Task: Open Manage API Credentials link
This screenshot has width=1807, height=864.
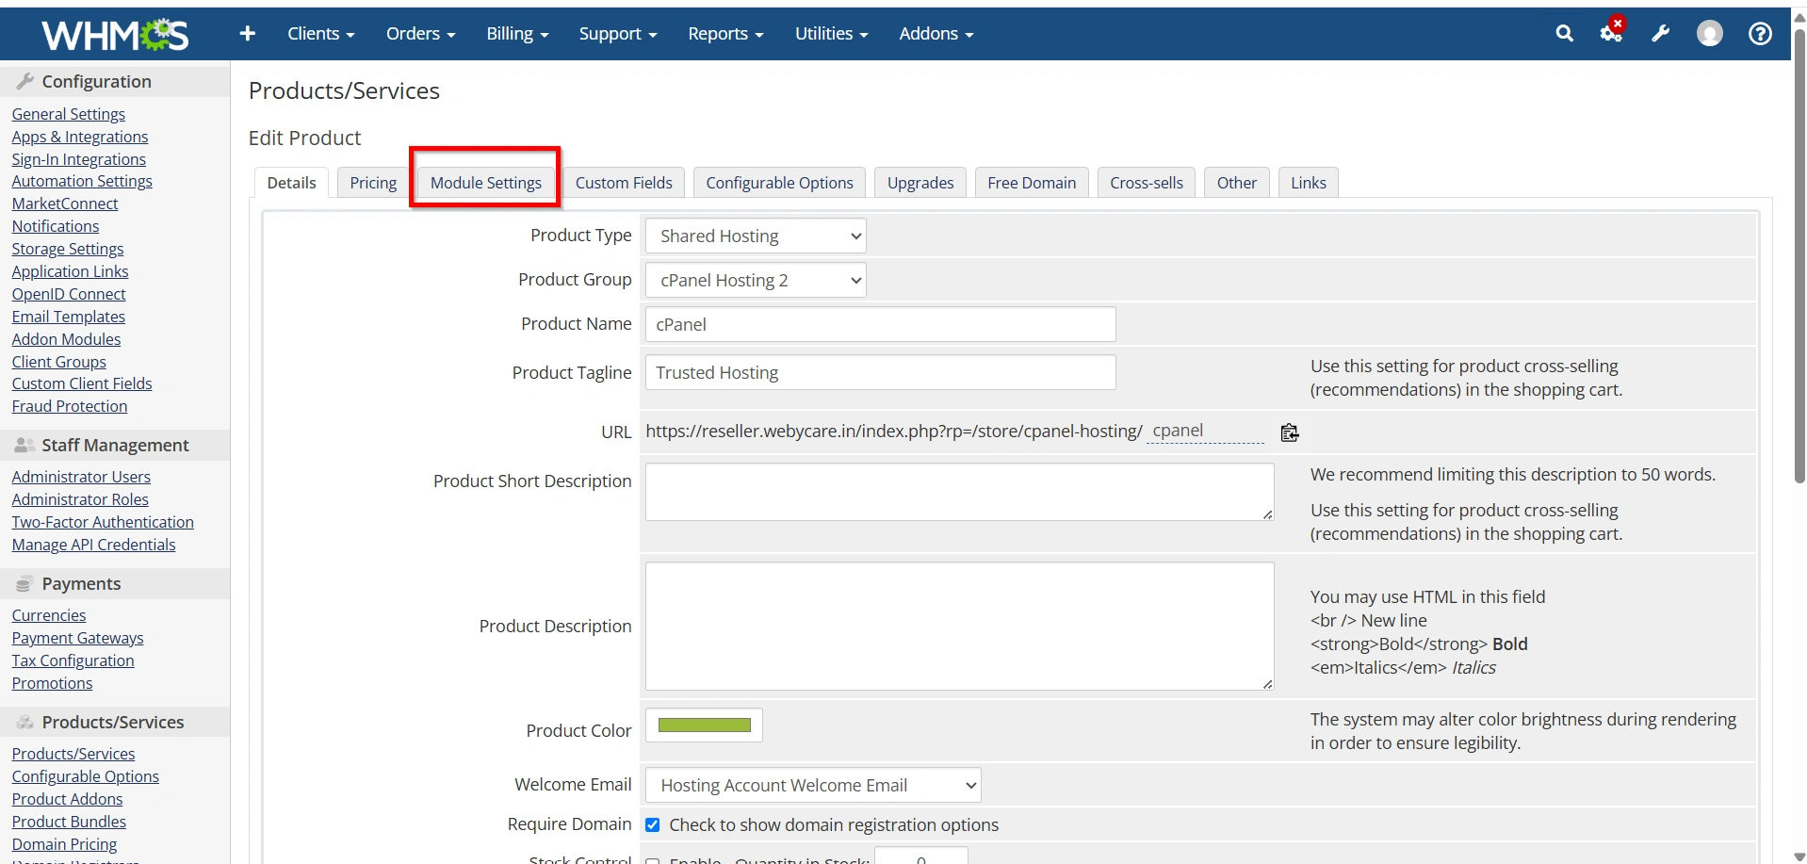Action: point(94,545)
